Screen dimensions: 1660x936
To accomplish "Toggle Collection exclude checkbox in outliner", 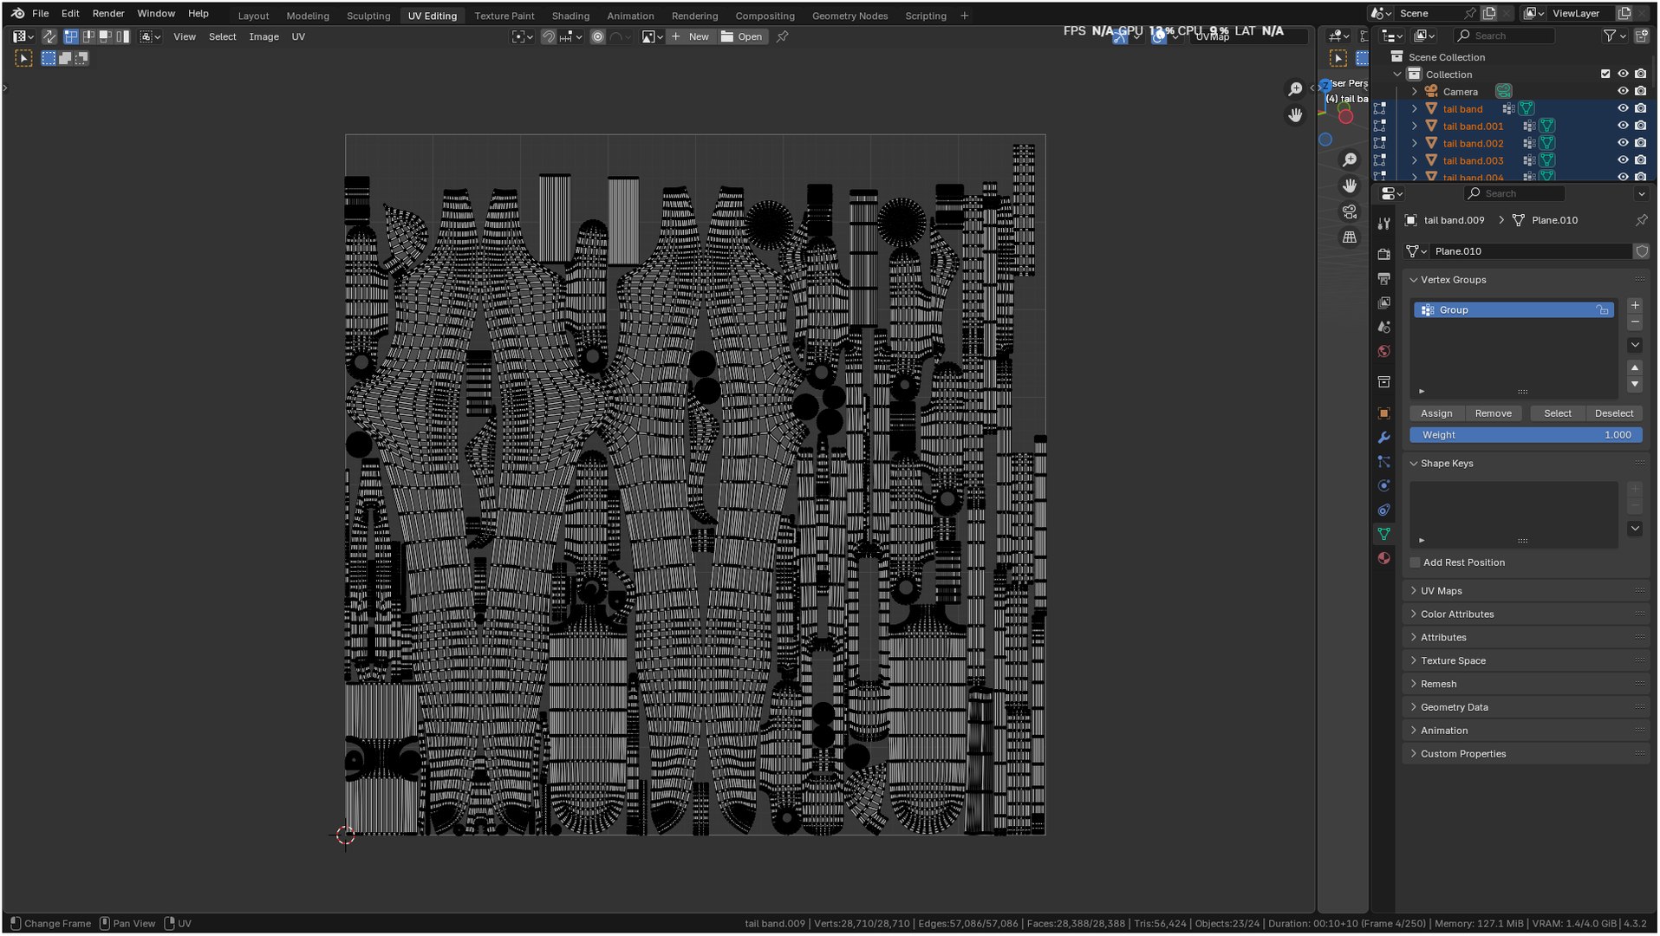I will [1605, 75].
